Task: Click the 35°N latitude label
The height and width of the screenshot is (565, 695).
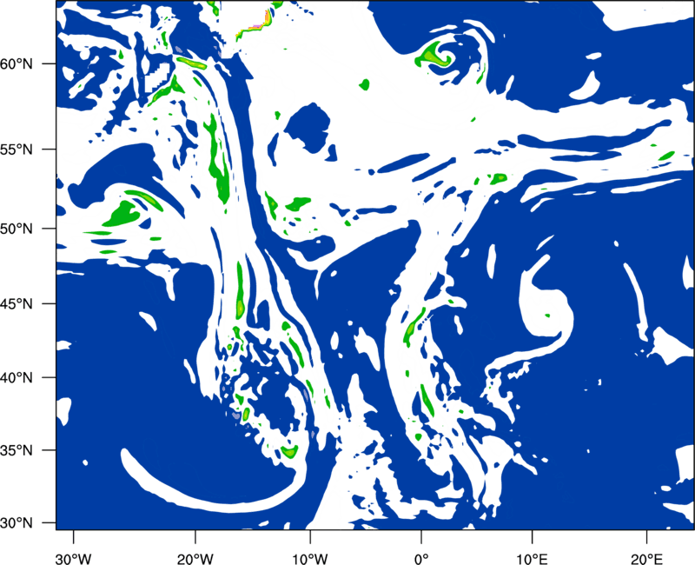Action: (17, 450)
